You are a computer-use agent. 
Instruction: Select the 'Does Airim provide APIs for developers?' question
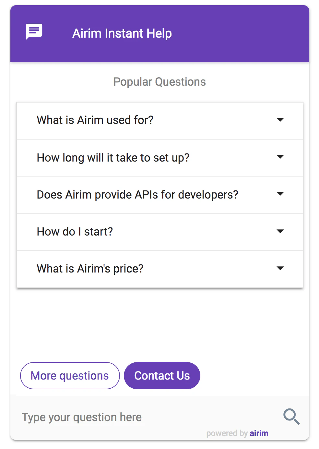coord(137,195)
